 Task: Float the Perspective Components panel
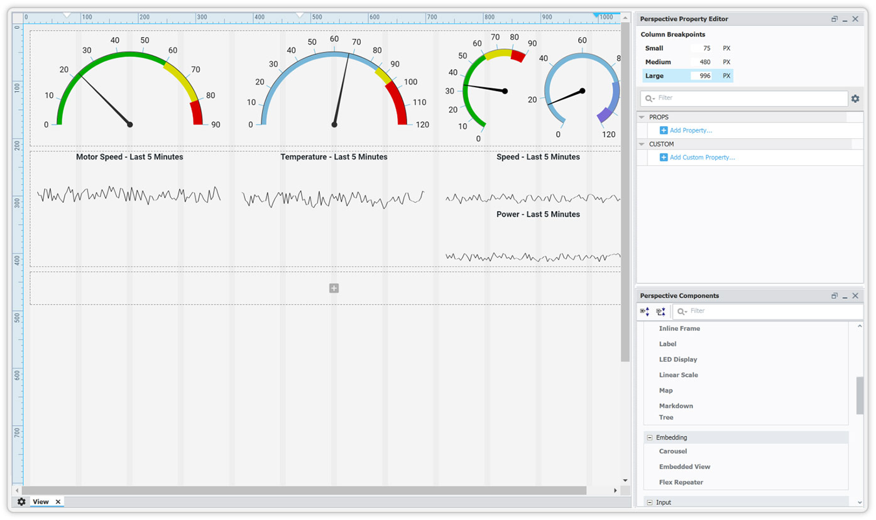point(835,295)
